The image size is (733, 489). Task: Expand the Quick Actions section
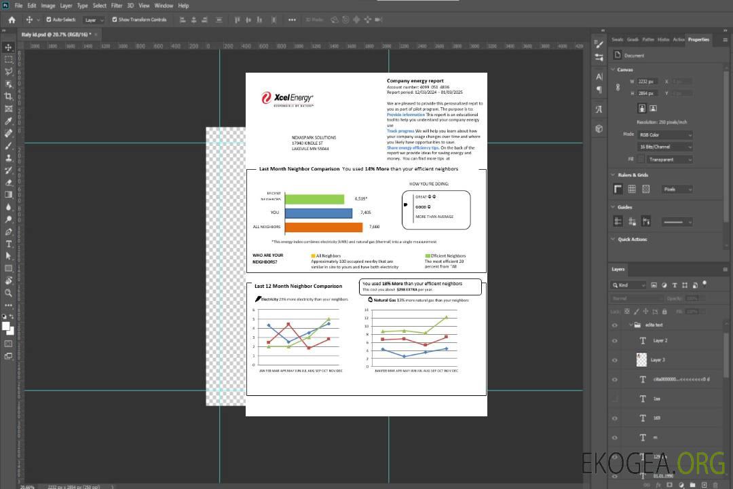click(613, 239)
